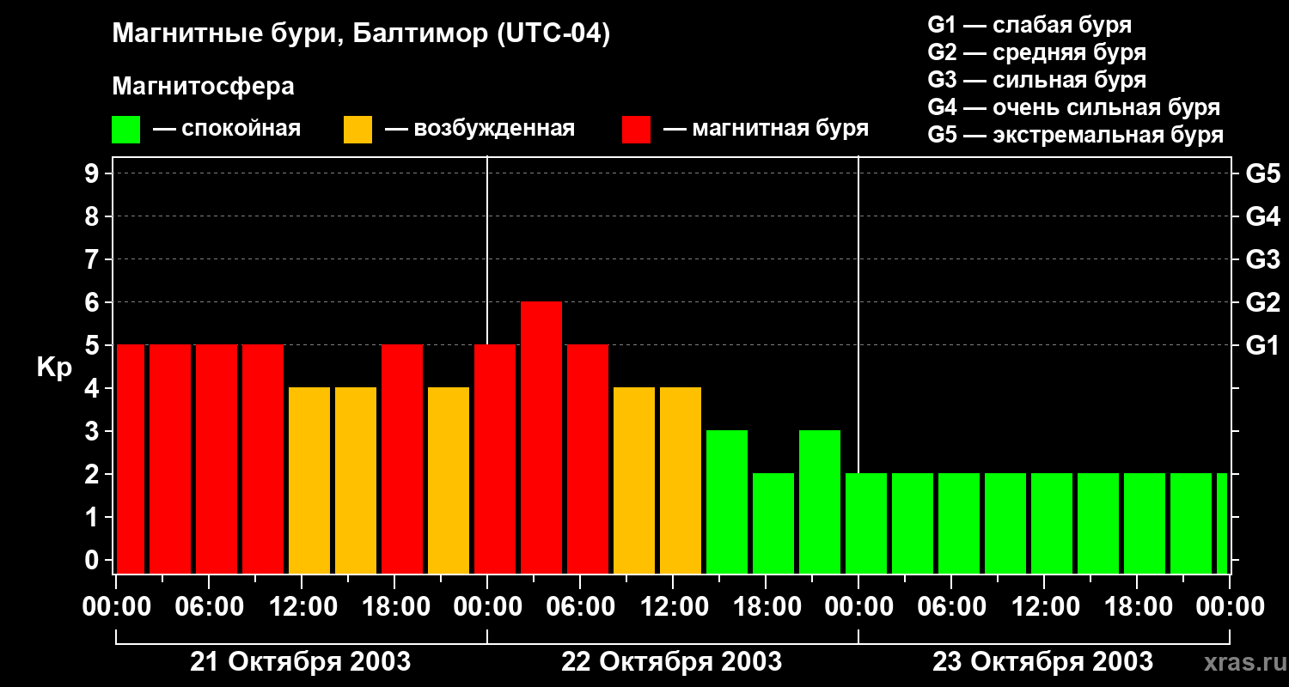This screenshot has height=687, width=1289.
Task: Click the tallest red bar reaching Kp 6
Action: [x=541, y=438]
